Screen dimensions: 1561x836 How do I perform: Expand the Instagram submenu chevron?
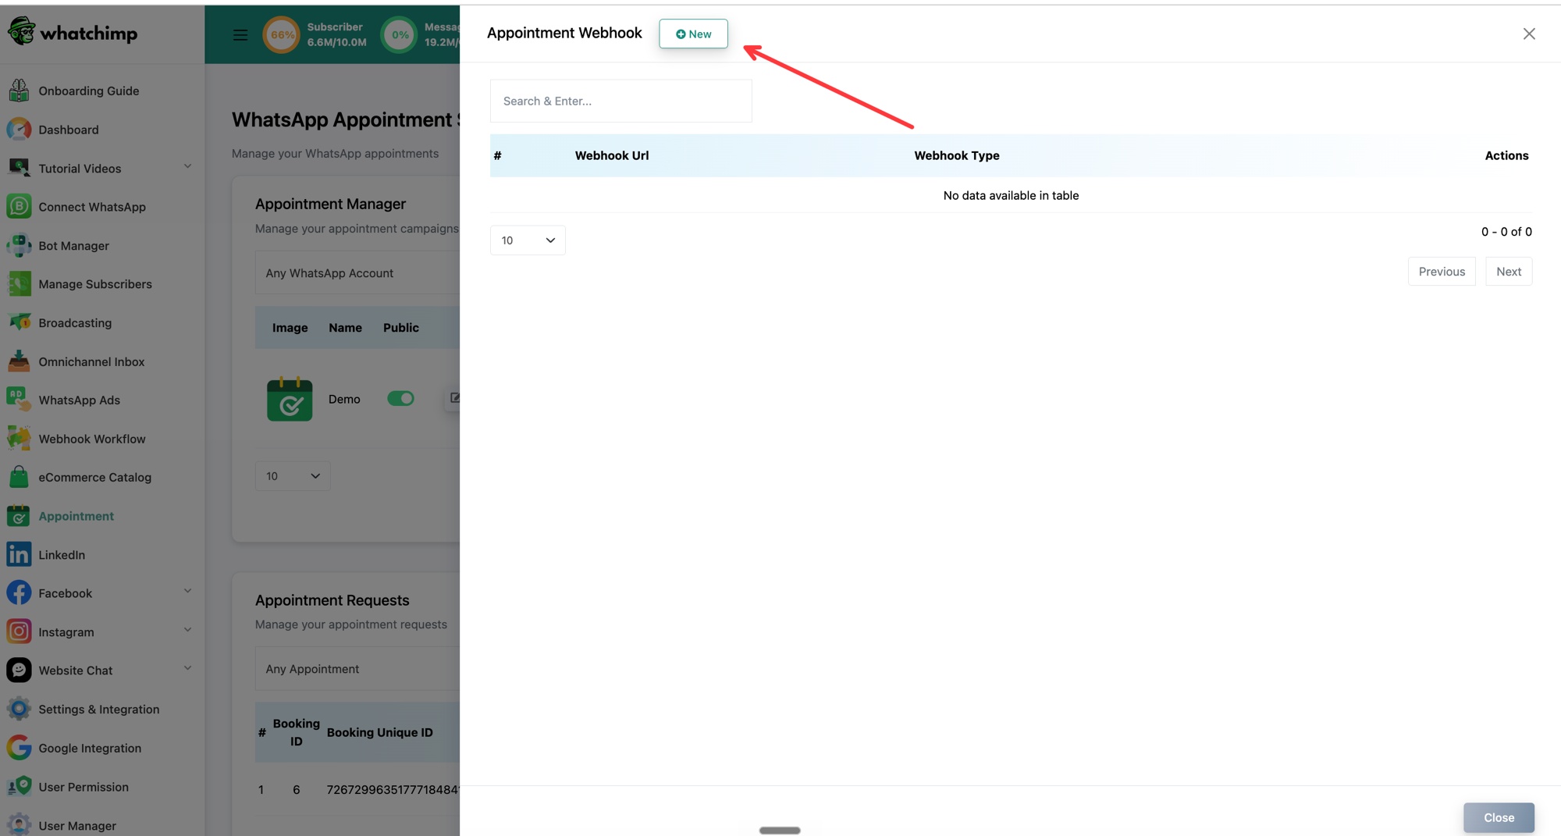point(187,630)
